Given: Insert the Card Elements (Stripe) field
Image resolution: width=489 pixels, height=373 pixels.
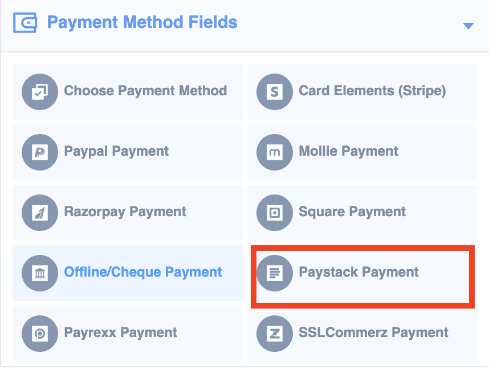Looking at the screenshot, I should 362,92.
